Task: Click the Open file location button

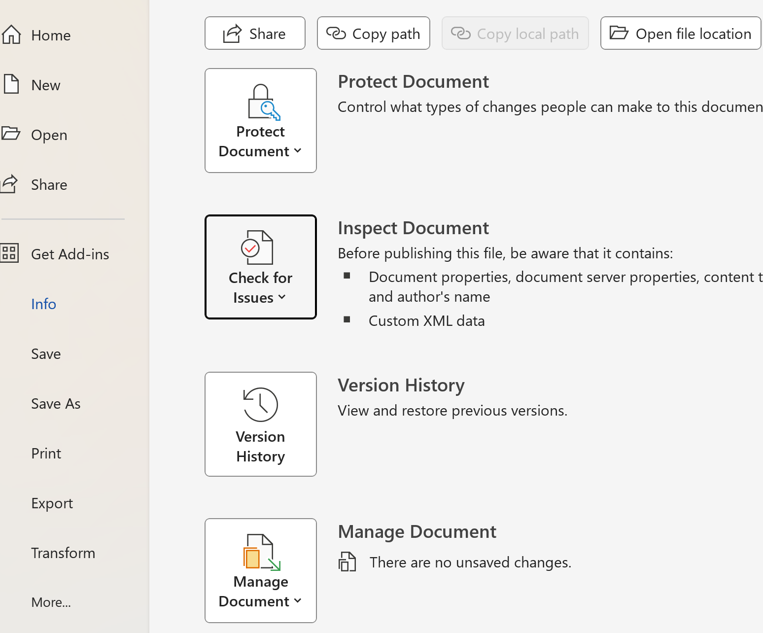Action: pyautogui.click(x=680, y=34)
